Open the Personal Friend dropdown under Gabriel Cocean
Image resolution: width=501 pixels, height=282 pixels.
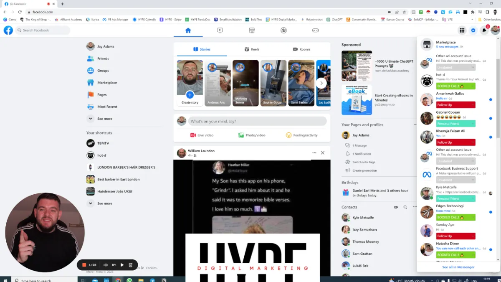(x=456, y=124)
